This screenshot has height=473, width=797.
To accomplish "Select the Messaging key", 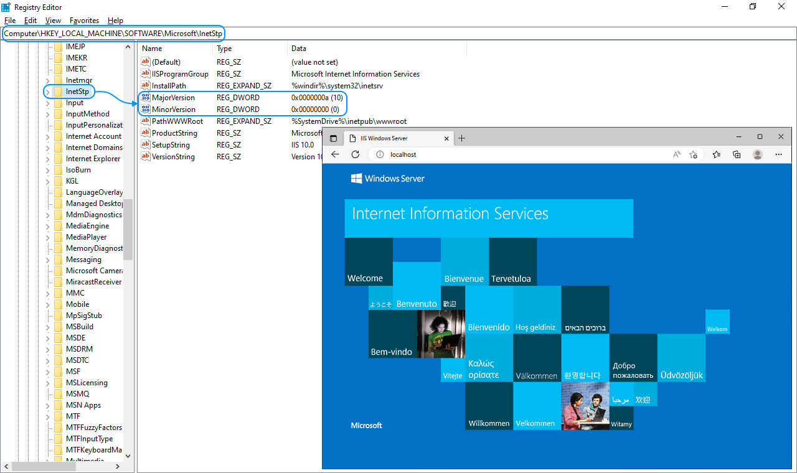I will [x=83, y=260].
